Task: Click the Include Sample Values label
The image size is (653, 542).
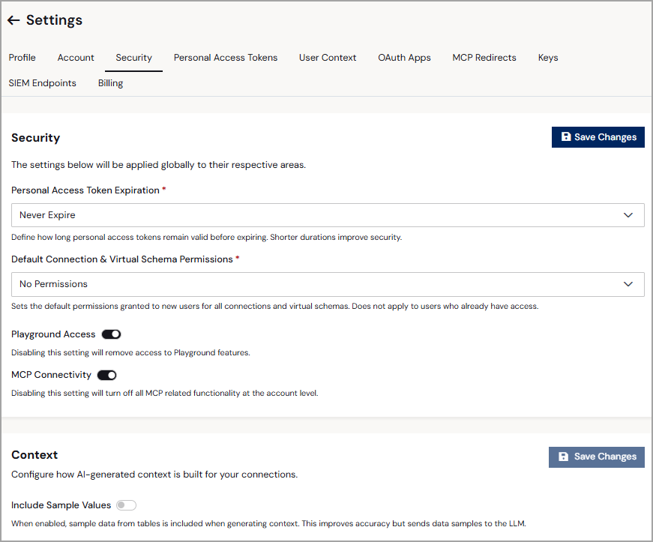Action: (61, 505)
